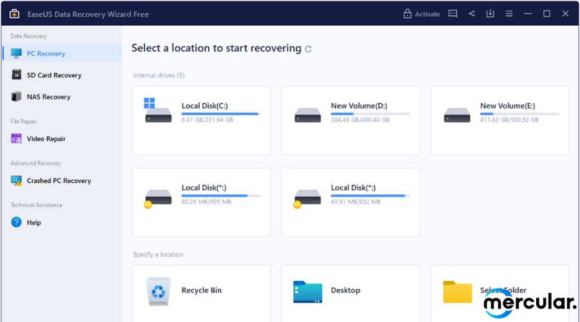Viewport: 580px width, 322px height.
Task: Open the hamburger menu in title bar
Action: click(509, 14)
